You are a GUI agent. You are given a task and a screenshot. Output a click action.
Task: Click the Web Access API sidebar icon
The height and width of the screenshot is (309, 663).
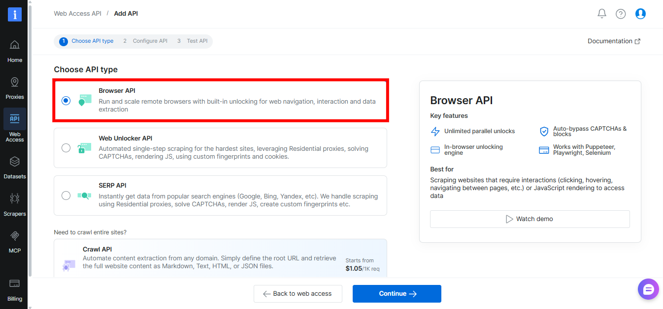(x=14, y=118)
